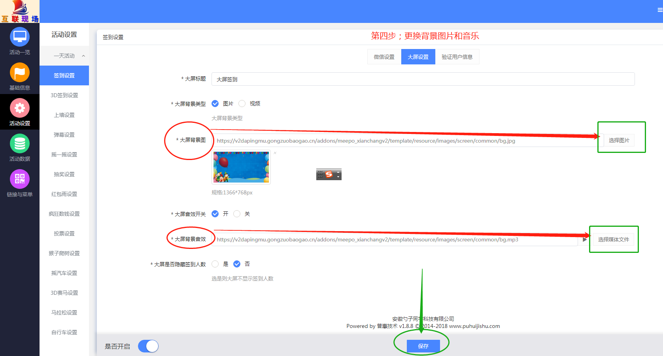This screenshot has height=356, width=663.
Task: Click the 活动设置 panel heading
Action: pos(64,35)
